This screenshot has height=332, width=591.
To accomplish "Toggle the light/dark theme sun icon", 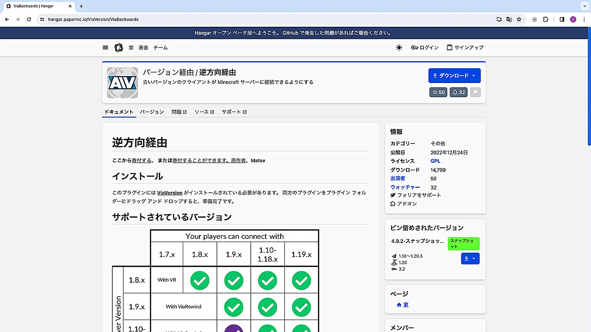I will (399, 47).
